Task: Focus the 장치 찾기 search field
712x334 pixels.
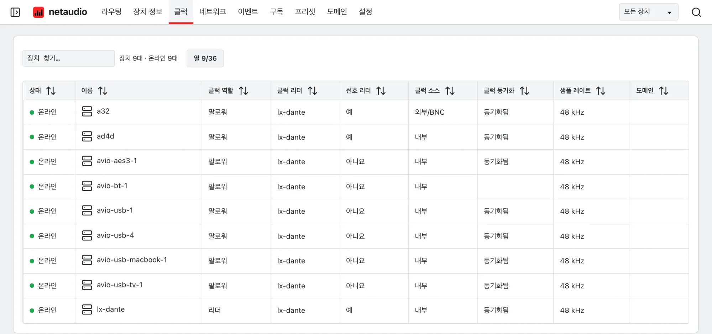Action: [68, 58]
